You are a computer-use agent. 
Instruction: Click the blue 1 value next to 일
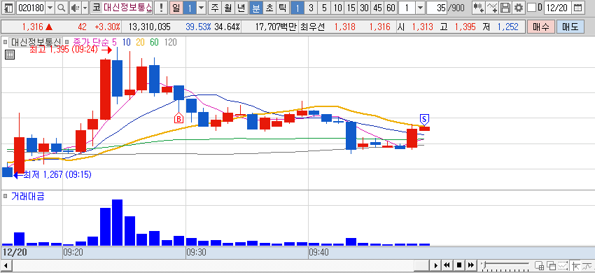pyautogui.click(x=190, y=7)
